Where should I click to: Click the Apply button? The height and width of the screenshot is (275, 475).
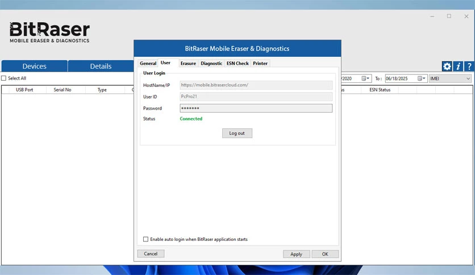296,254
